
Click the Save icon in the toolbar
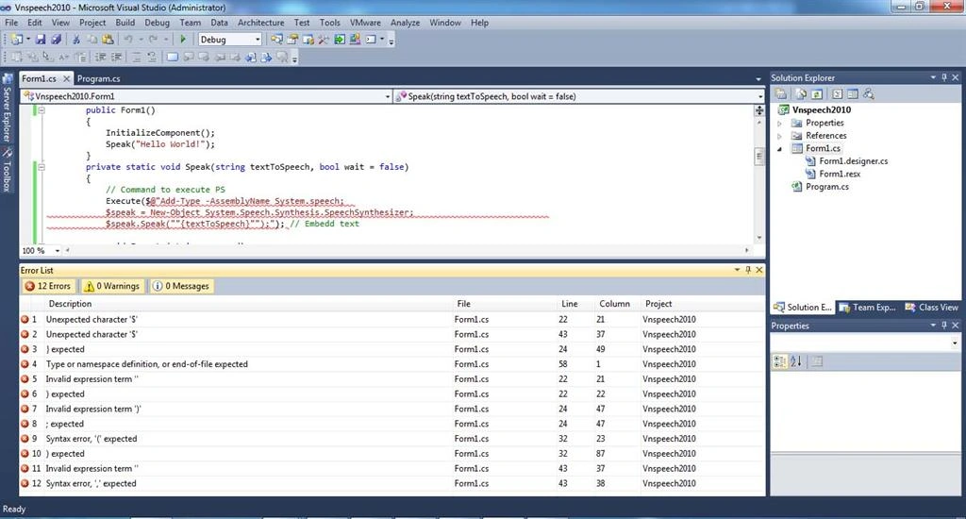pyautogui.click(x=41, y=40)
